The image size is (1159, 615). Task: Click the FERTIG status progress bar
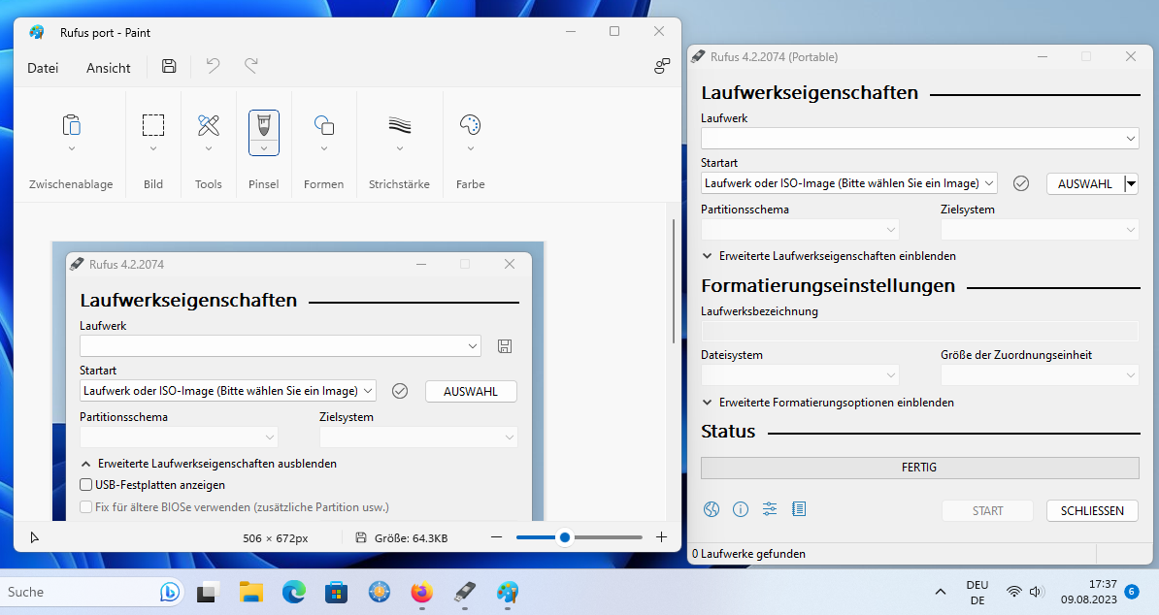[919, 468]
